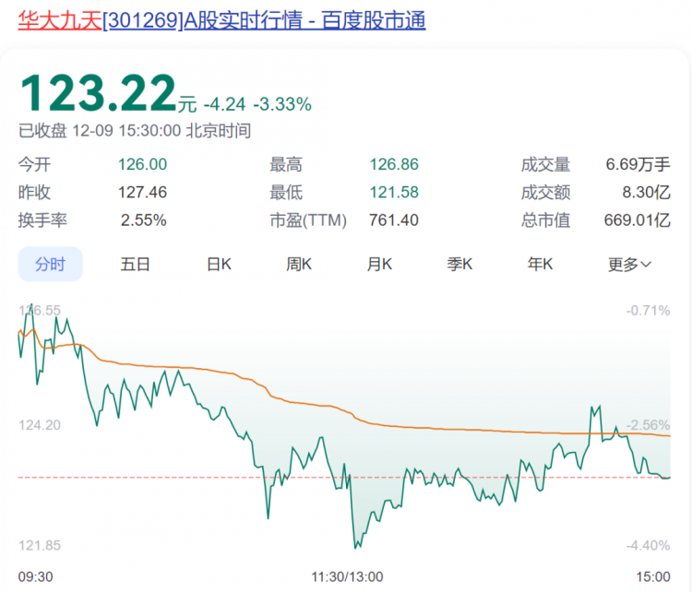Screen dimensions: 692x592
Task: Switch to the 季K chart tab
Action: tap(459, 265)
